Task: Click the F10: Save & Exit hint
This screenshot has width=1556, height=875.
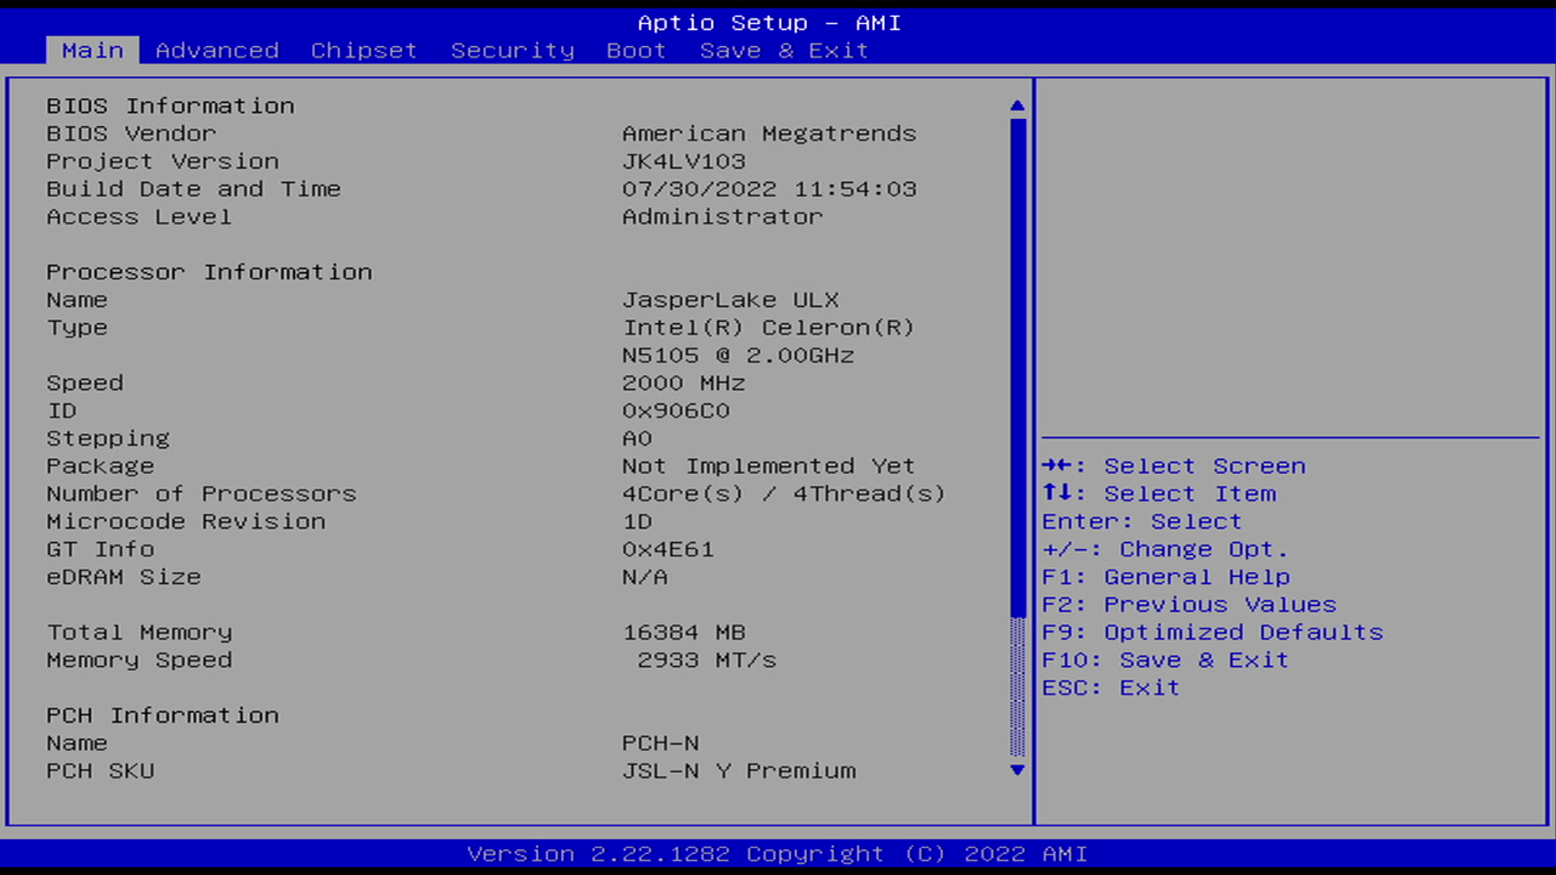Action: click(1165, 659)
